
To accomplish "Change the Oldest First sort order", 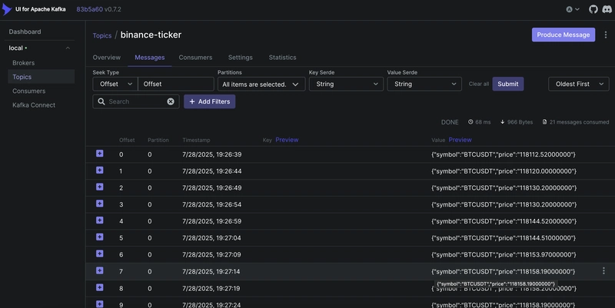I will [x=579, y=84].
